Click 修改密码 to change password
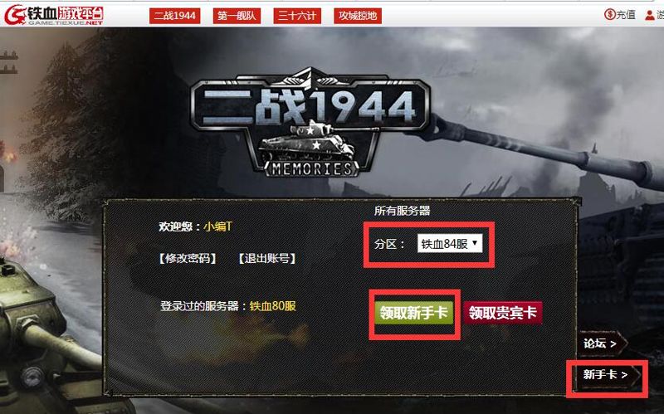The image size is (664, 414). click(188, 258)
